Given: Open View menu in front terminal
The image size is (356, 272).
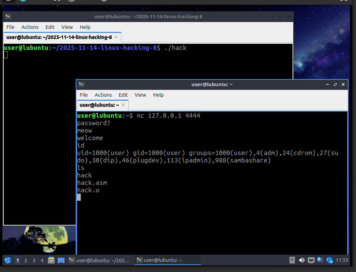Looking at the screenshot, I should 140,95.
